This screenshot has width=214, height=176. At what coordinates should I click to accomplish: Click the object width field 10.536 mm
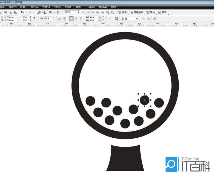pos(10,17)
